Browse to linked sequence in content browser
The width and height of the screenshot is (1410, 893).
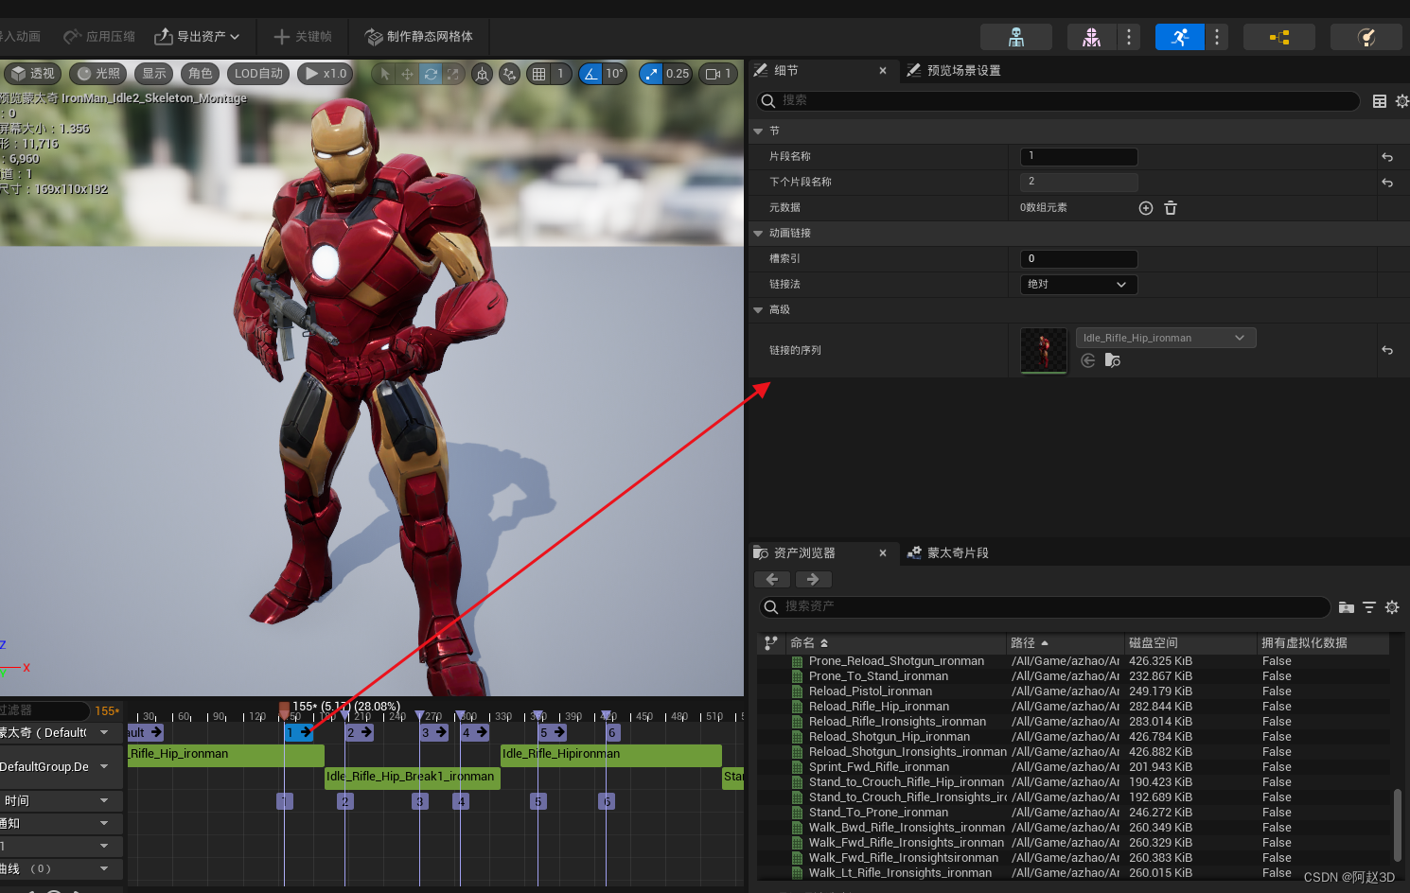tap(1113, 360)
